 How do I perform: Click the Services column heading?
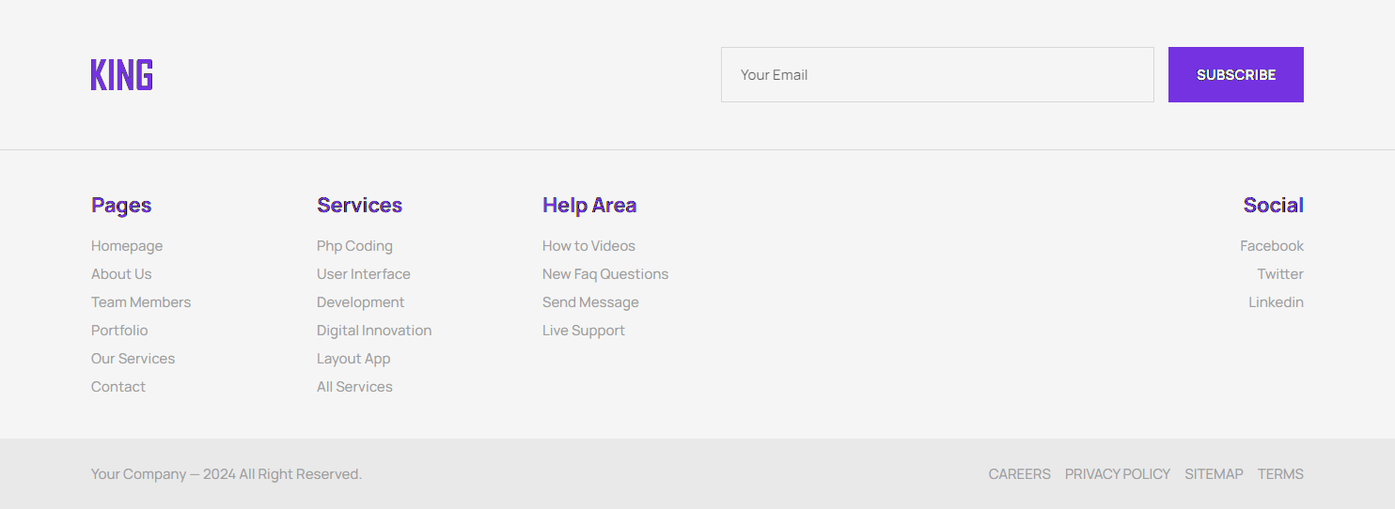pyautogui.click(x=359, y=205)
